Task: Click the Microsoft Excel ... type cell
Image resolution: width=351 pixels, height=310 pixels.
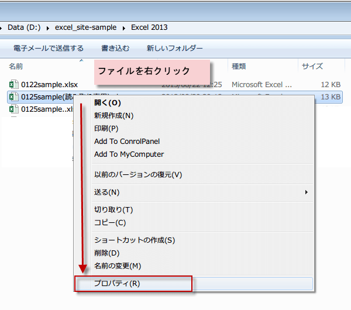Action: point(261,85)
